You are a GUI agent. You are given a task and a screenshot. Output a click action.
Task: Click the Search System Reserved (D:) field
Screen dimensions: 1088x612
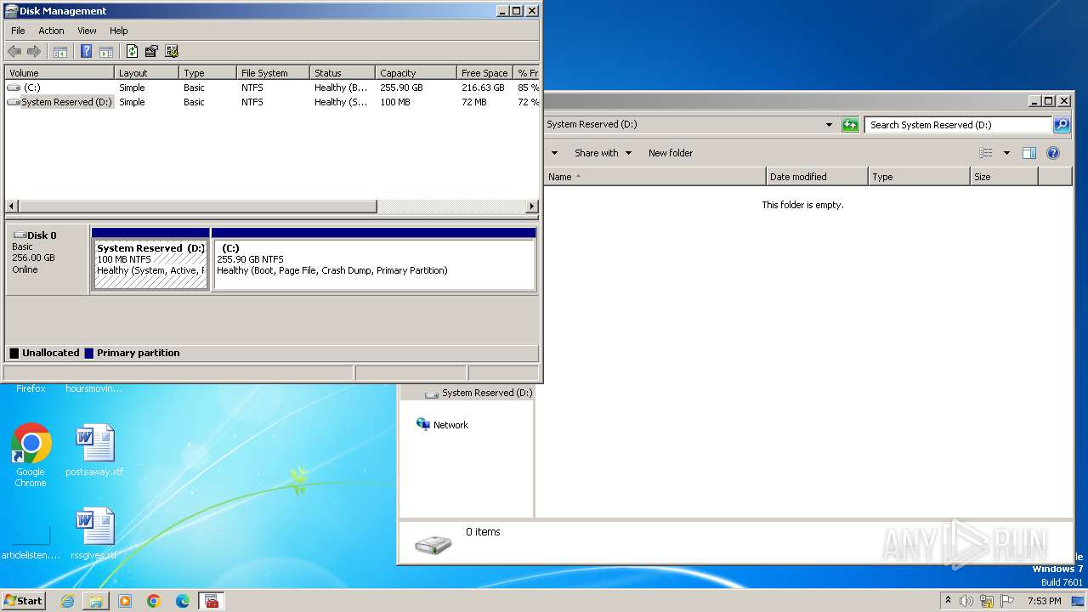pos(958,125)
